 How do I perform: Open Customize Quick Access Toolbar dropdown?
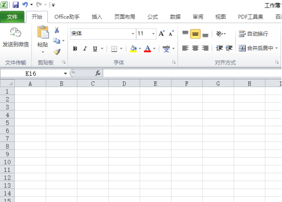(x=53, y=5)
